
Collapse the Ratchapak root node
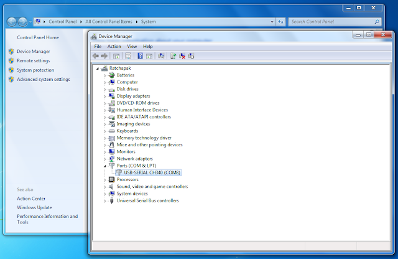point(98,68)
